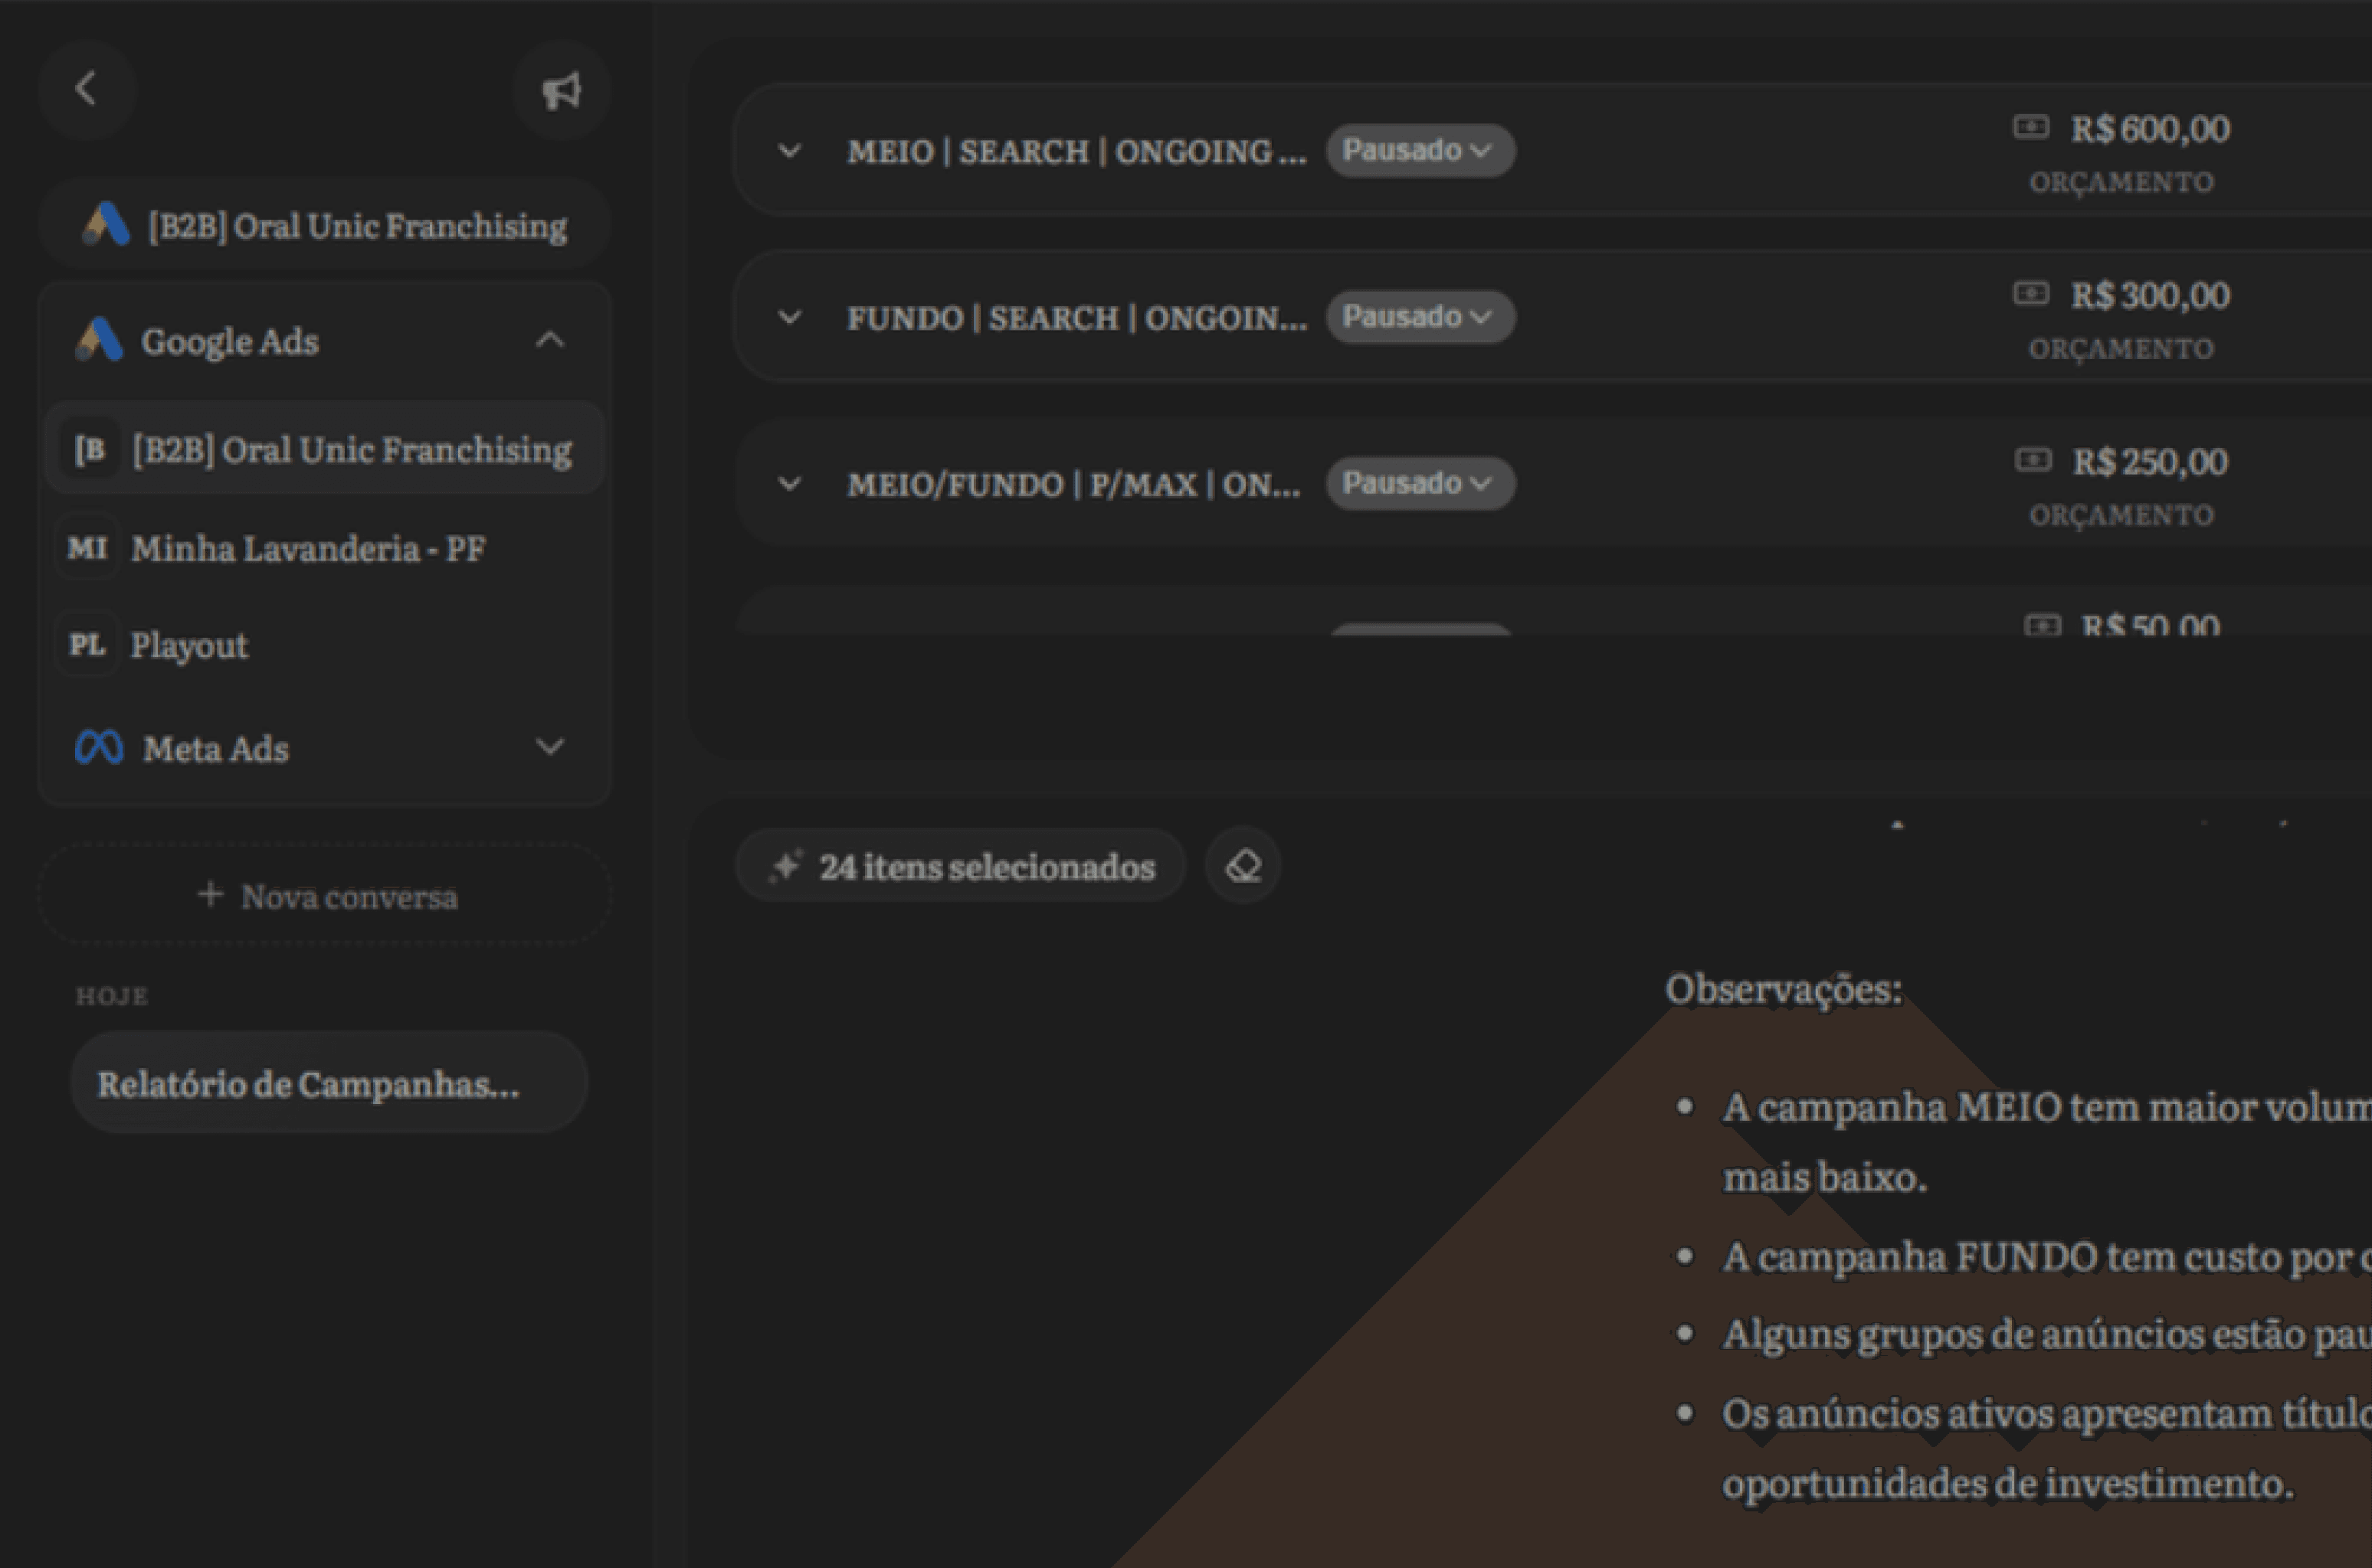Expand the MEIO | SEARCH campaign row
2372x1568 pixels.
[x=789, y=151]
